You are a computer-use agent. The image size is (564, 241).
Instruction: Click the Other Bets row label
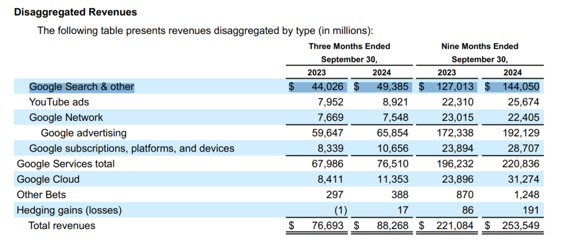(43, 194)
